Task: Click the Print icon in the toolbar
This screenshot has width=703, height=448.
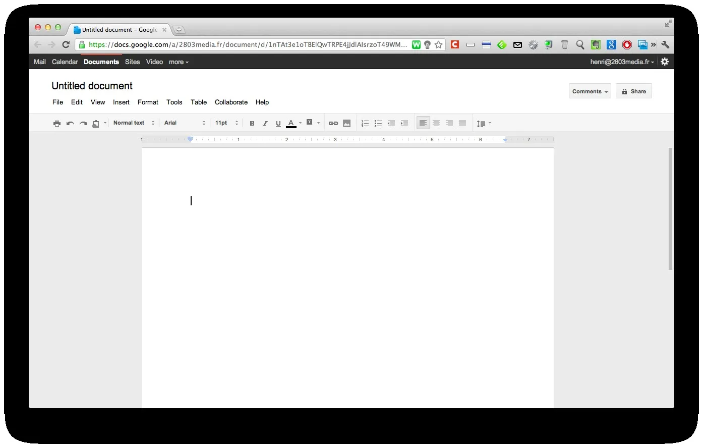Action: tap(57, 124)
